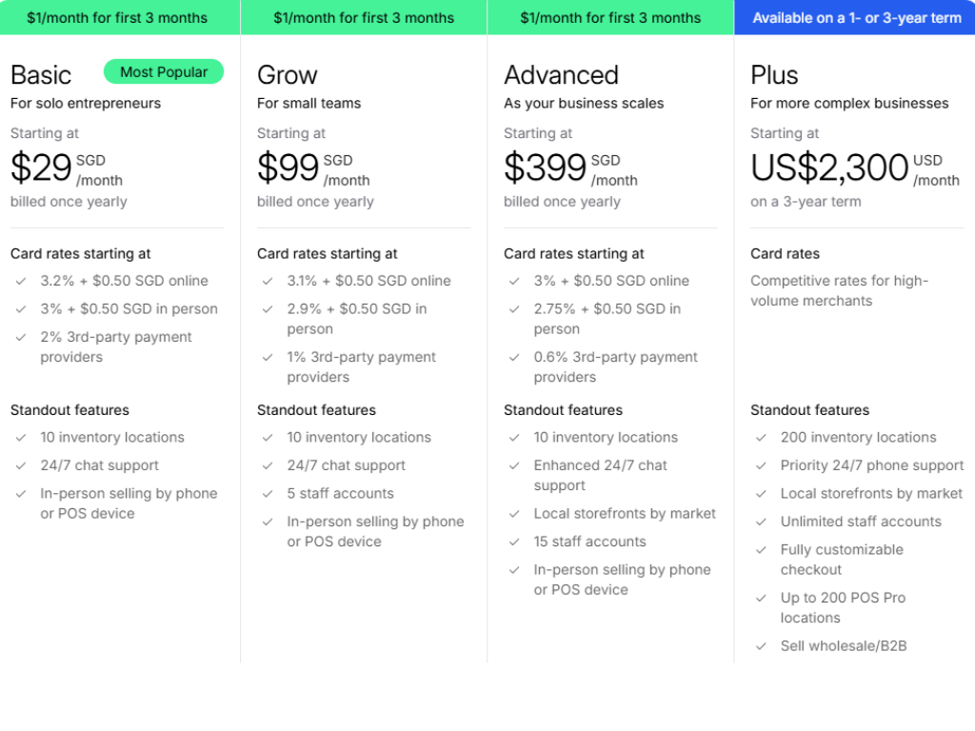Select the Basic plan heading
Screen dimensions: 975x731
point(41,75)
